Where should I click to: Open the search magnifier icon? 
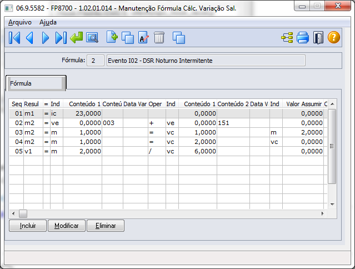(x=92, y=38)
